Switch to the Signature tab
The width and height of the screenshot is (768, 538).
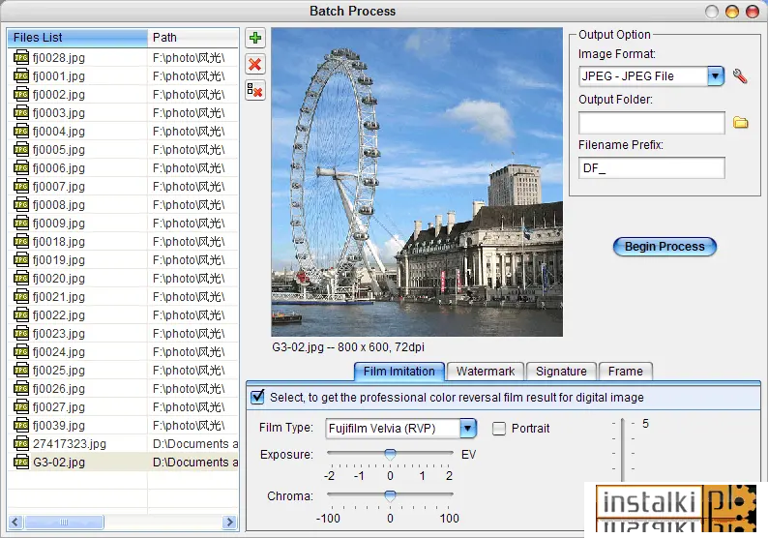pyautogui.click(x=561, y=372)
